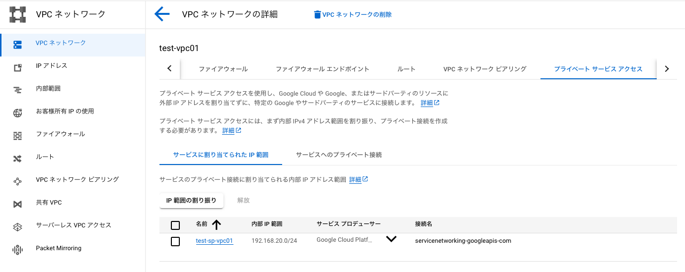Switch to VPC ネットワーク ピアリング tab
This screenshot has height=272, width=685.
(x=485, y=69)
